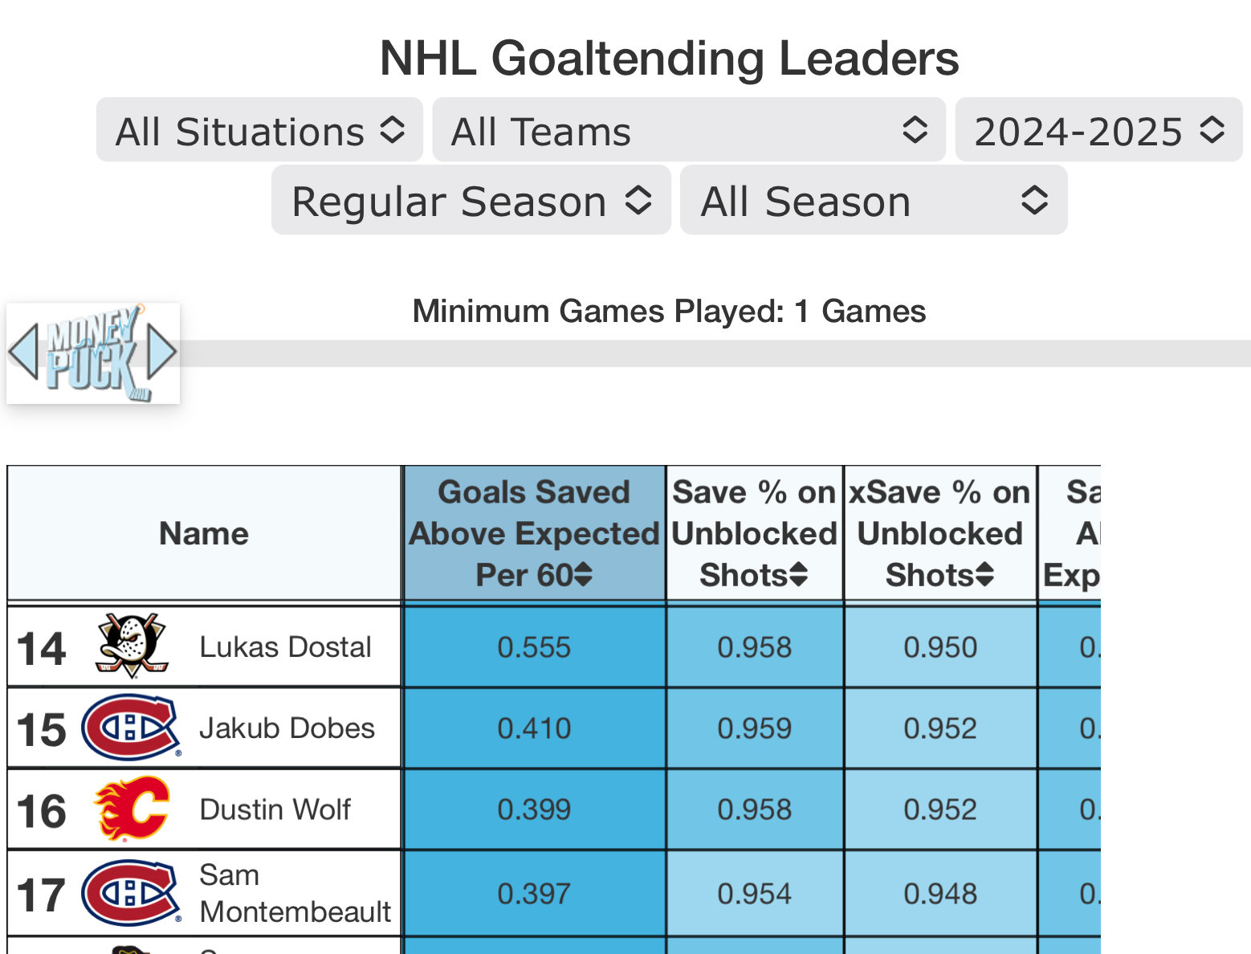Sort by Goals Saved Above Expected Per 60
This screenshot has width=1251, height=954.
pyautogui.click(x=534, y=533)
